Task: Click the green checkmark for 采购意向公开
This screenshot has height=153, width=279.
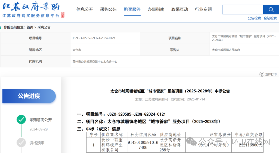Action: [21, 119]
